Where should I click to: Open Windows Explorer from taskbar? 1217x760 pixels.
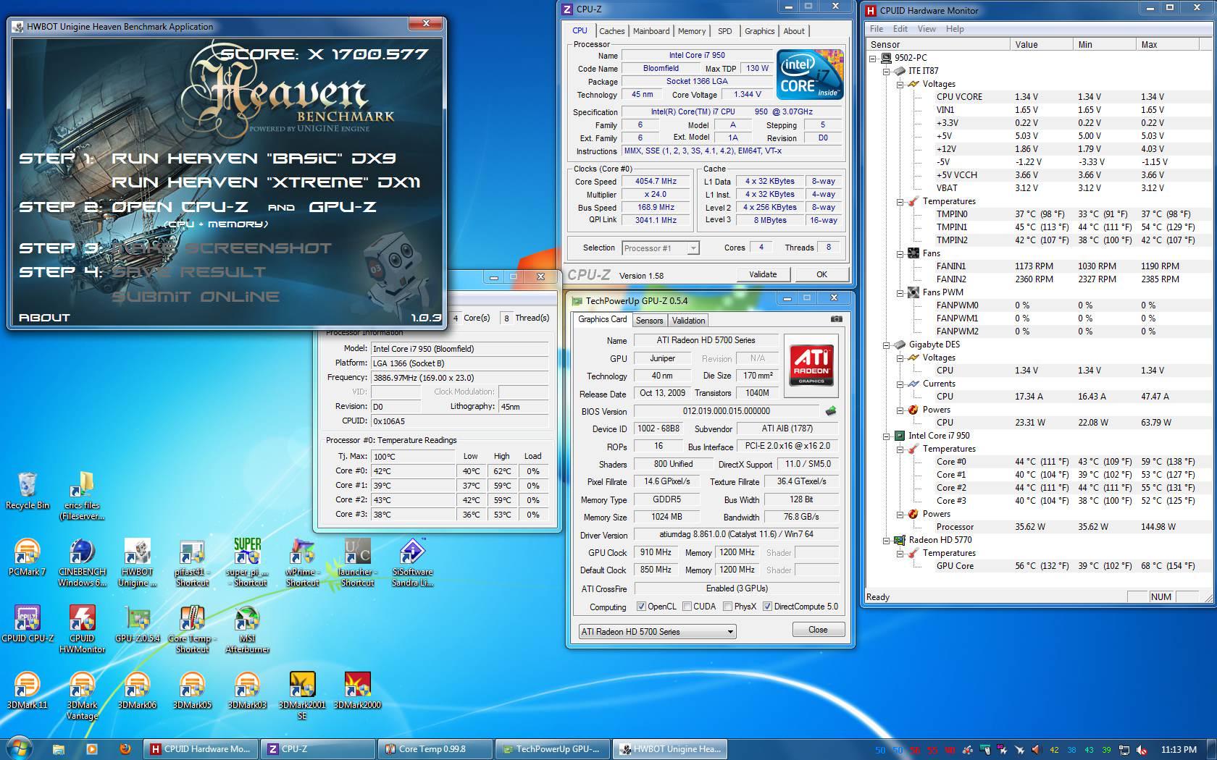(59, 749)
